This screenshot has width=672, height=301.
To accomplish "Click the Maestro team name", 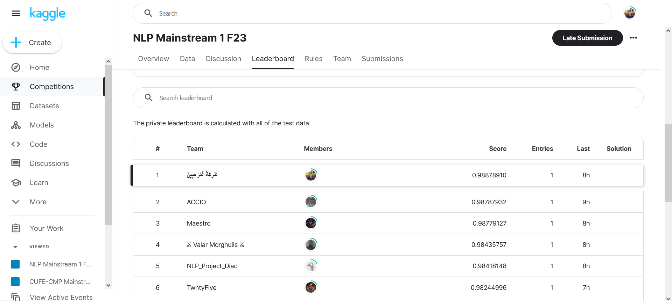I will click(x=198, y=223).
